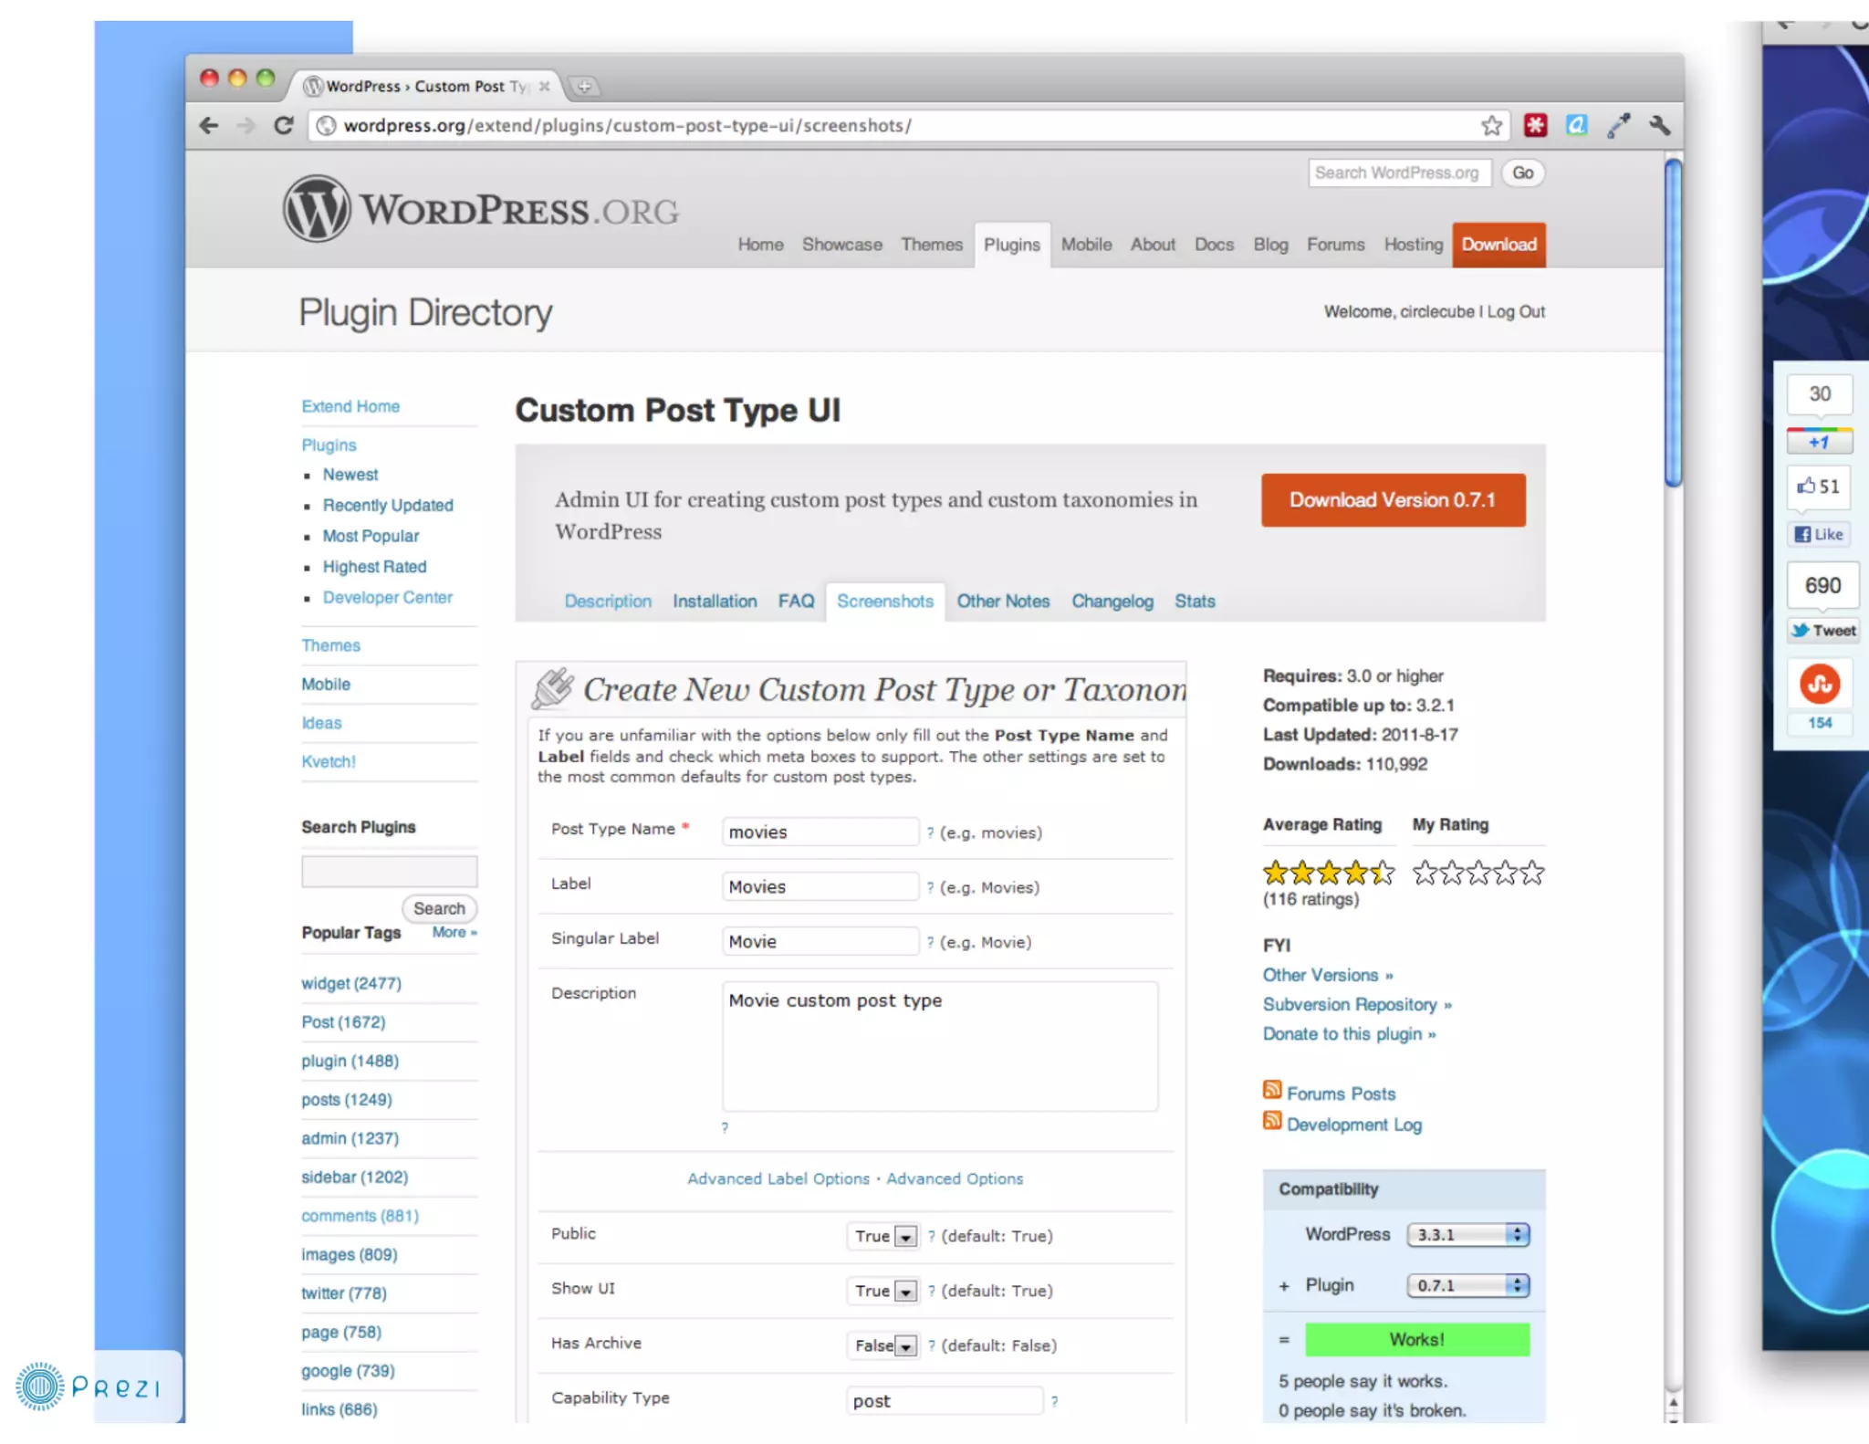Switch to the Installation tab
Viewport: 1869px width, 1444px height.
tap(715, 601)
